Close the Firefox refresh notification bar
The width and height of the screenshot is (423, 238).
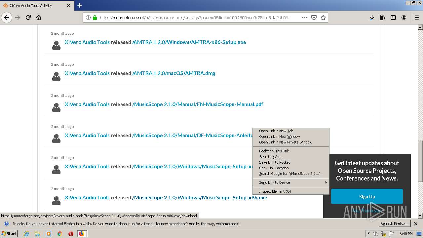point(416,224)
